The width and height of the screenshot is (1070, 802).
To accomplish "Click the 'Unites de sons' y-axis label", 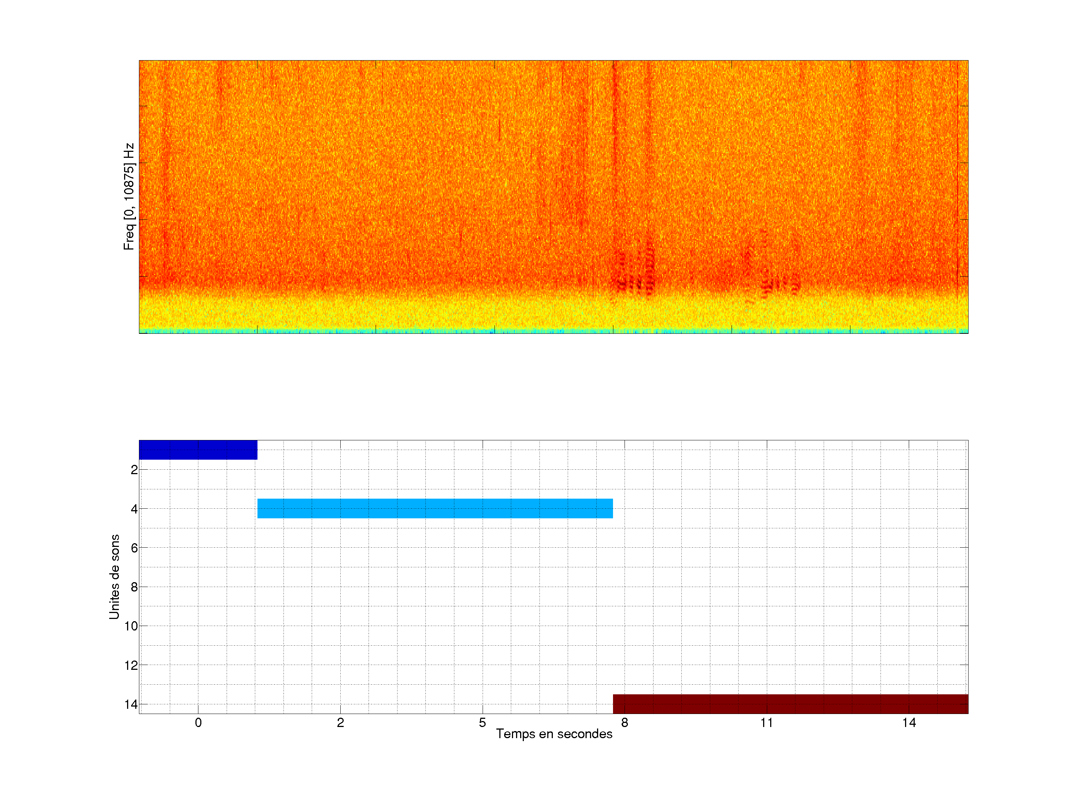I will coord(114,577).
